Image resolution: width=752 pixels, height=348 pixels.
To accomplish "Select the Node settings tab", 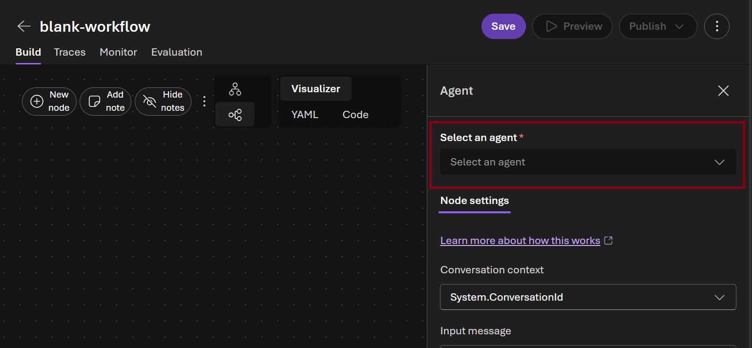I will (x=475, y=201).
